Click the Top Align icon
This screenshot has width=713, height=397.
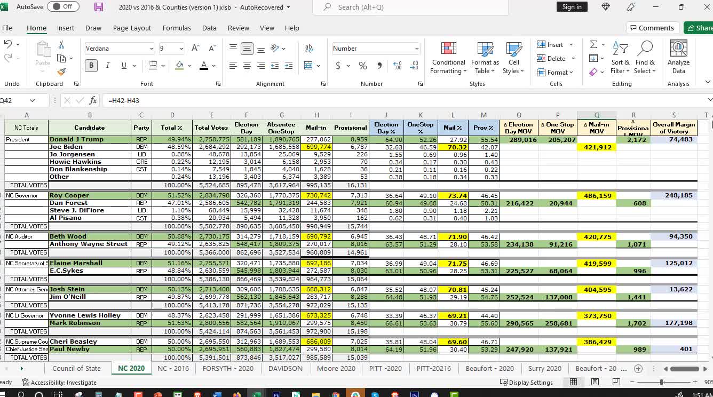coord(233,49)
